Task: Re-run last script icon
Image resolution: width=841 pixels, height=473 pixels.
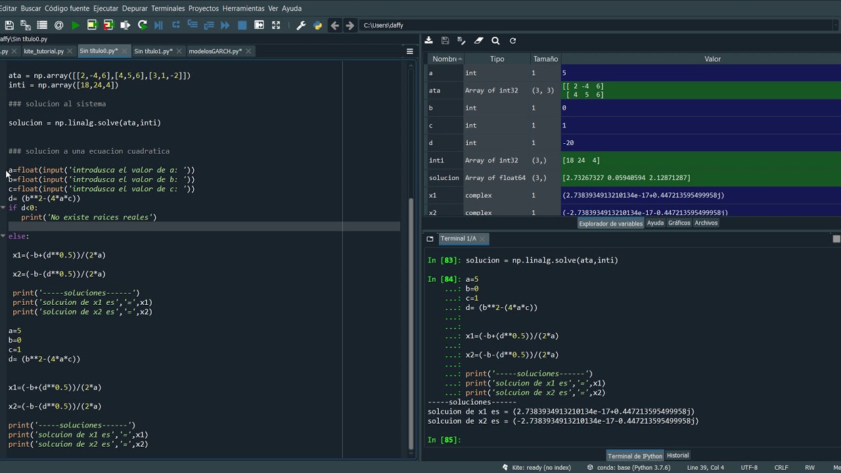Action: (x=142, y=25)
